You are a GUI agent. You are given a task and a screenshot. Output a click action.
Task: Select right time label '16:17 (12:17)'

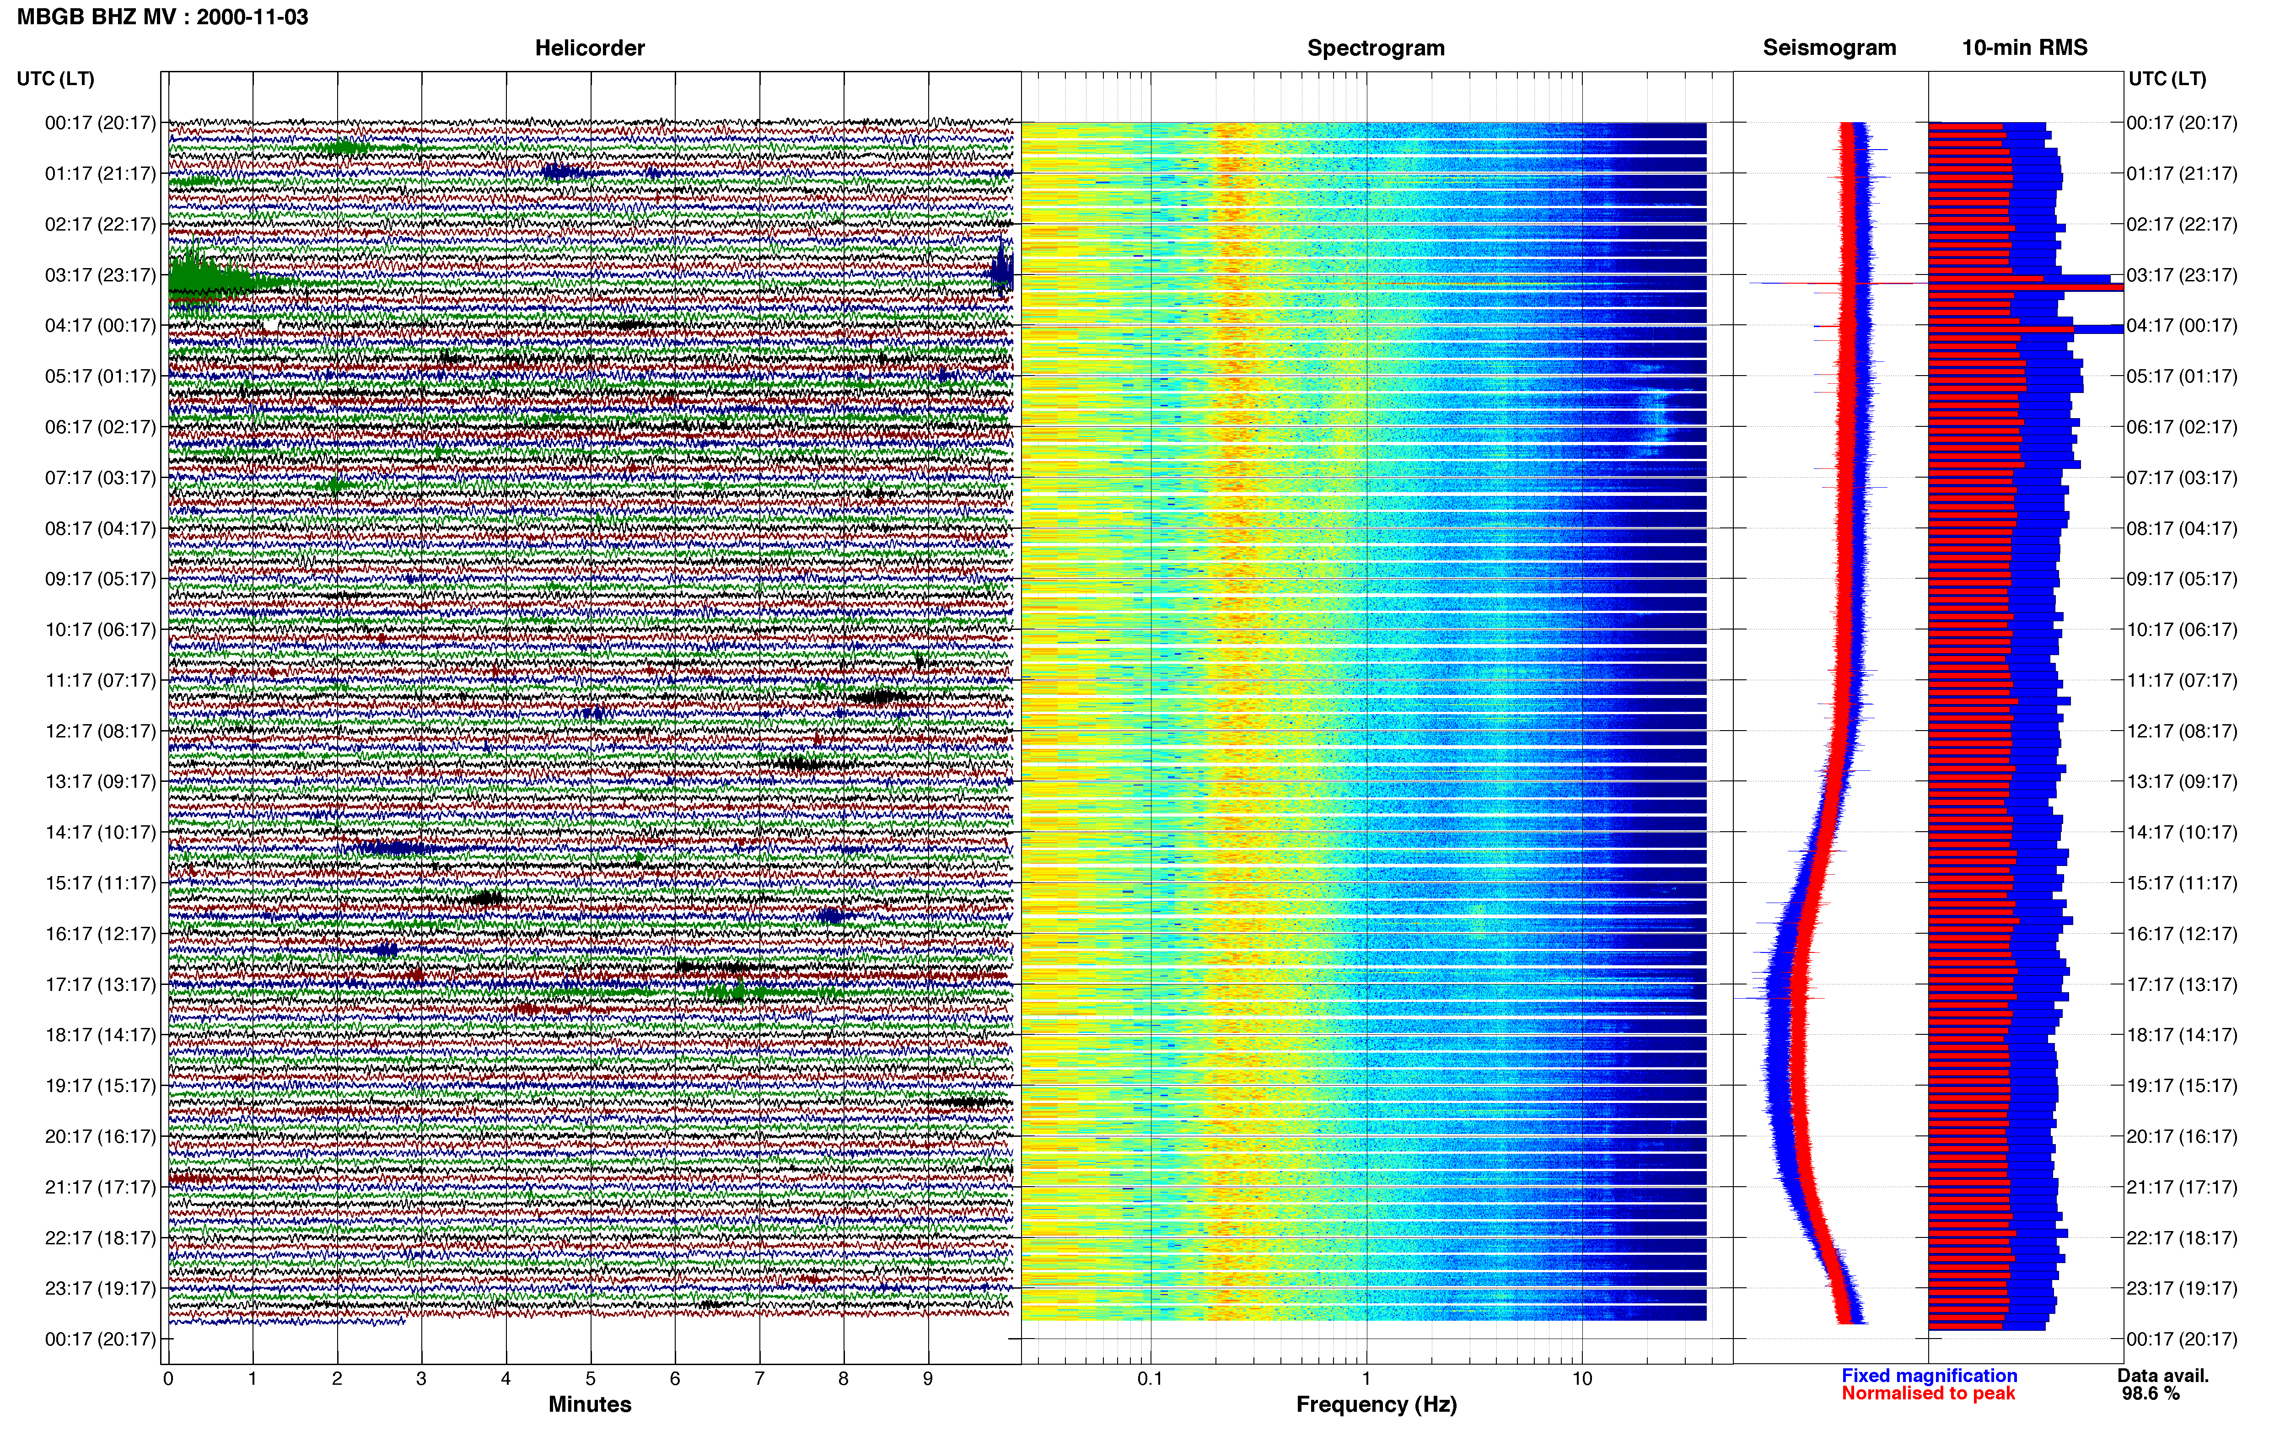point(2182,934)
